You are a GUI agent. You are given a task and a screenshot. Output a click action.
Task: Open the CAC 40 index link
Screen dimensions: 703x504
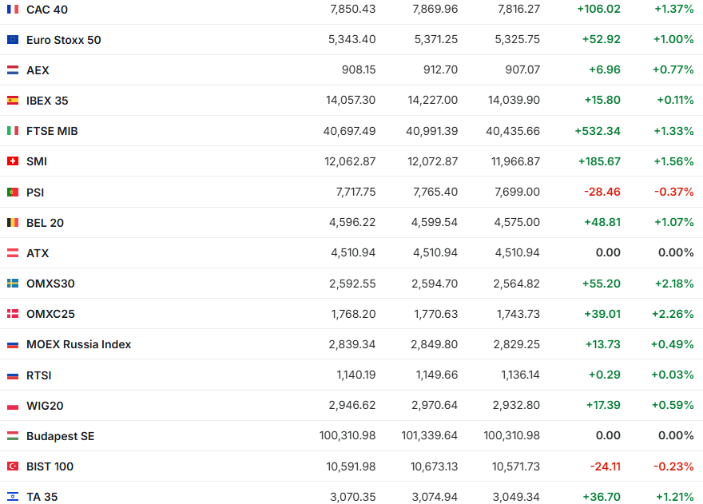coord(47,9)
